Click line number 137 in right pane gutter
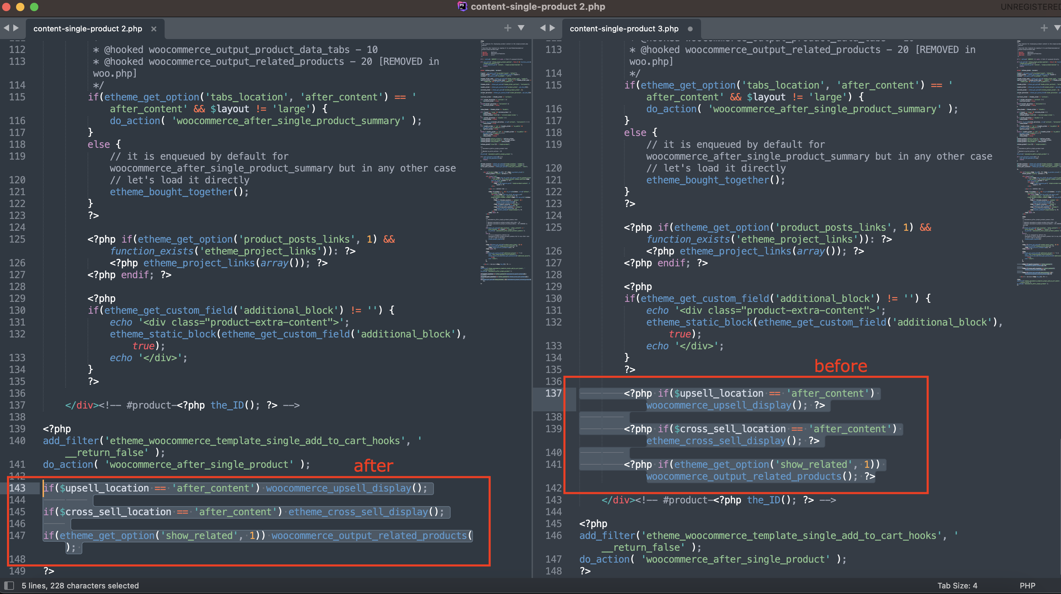The height and width of the screenshot is (594, 1061). point(554,393)
